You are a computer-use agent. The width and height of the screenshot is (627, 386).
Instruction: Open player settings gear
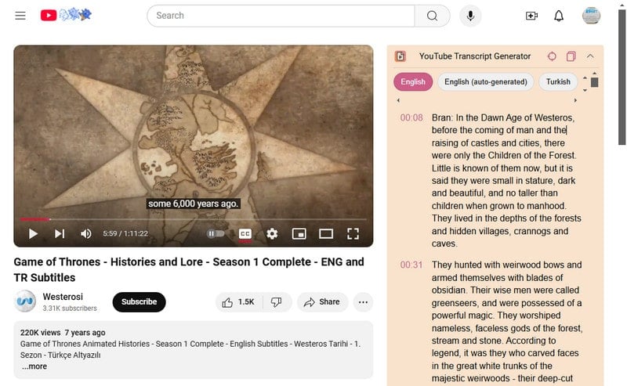272,234
